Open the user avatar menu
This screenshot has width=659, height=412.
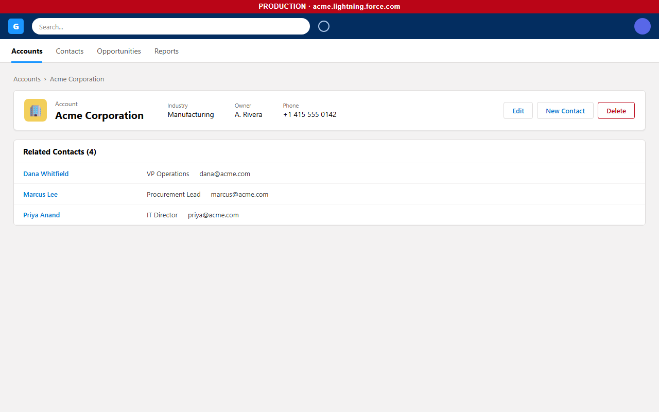[x=643, y=26]
